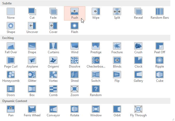Choose the Fade transition
Viewport: 175px width, 121px height.
(53, 14)
